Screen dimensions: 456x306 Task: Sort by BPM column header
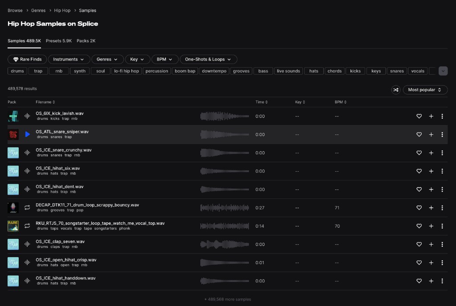pyautogui.click(x=341, y=102)
